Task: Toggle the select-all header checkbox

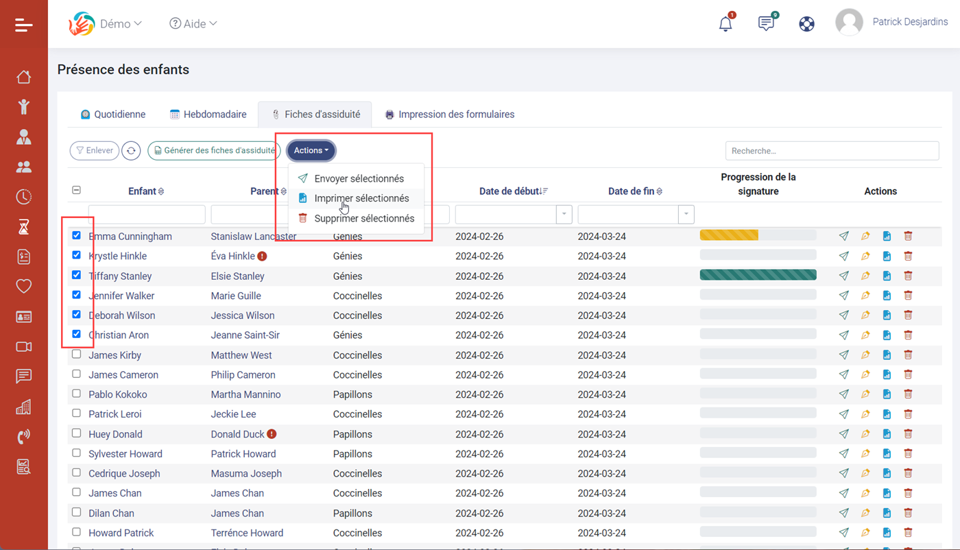Action: [76, 191]
